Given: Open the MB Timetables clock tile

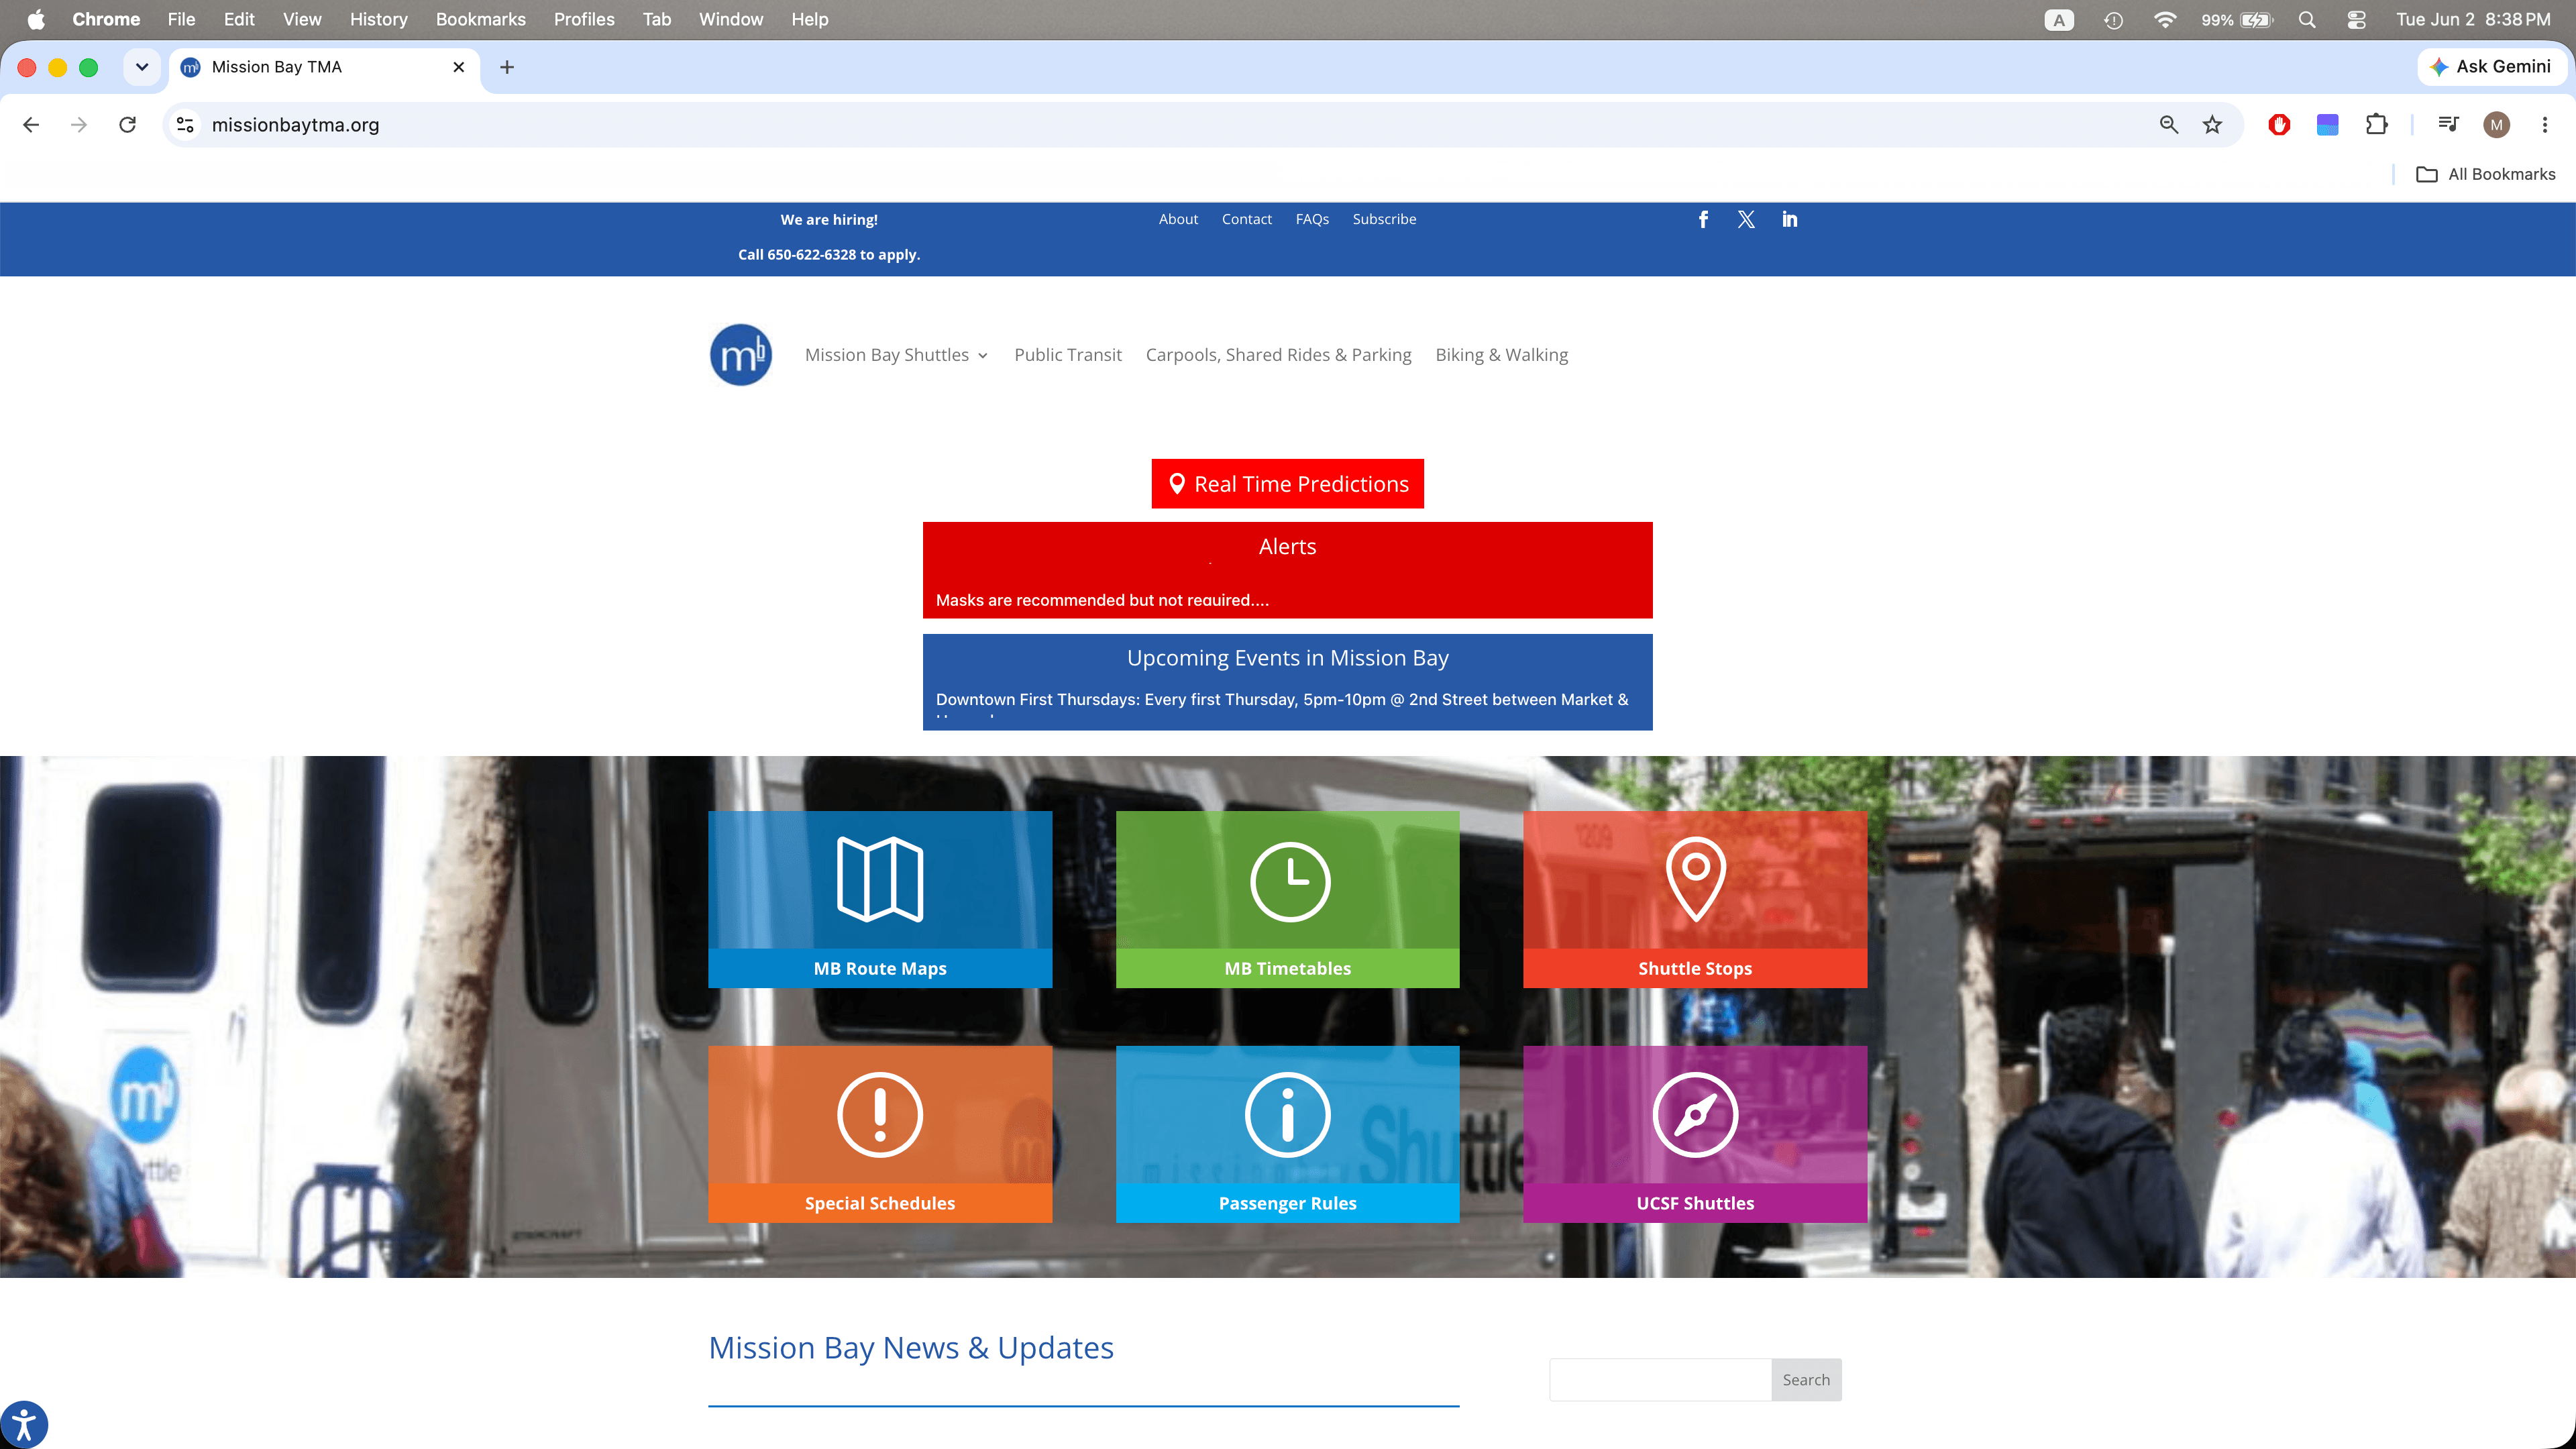Looking at the screenshot, I should point(1288,899).
